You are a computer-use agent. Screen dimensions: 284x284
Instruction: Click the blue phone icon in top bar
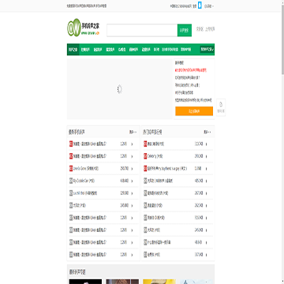pos(200,6)
